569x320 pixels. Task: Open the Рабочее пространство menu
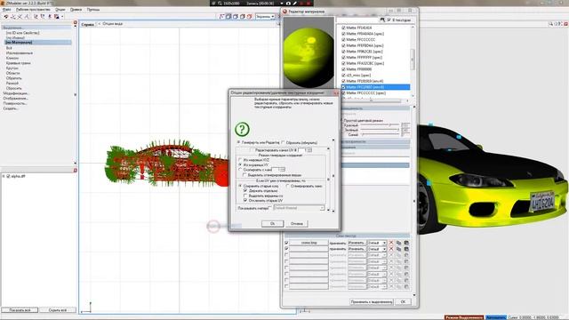pos(33,10)
